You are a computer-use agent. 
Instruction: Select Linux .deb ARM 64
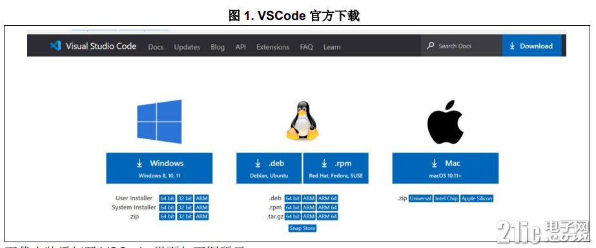(x=327, y=198)
